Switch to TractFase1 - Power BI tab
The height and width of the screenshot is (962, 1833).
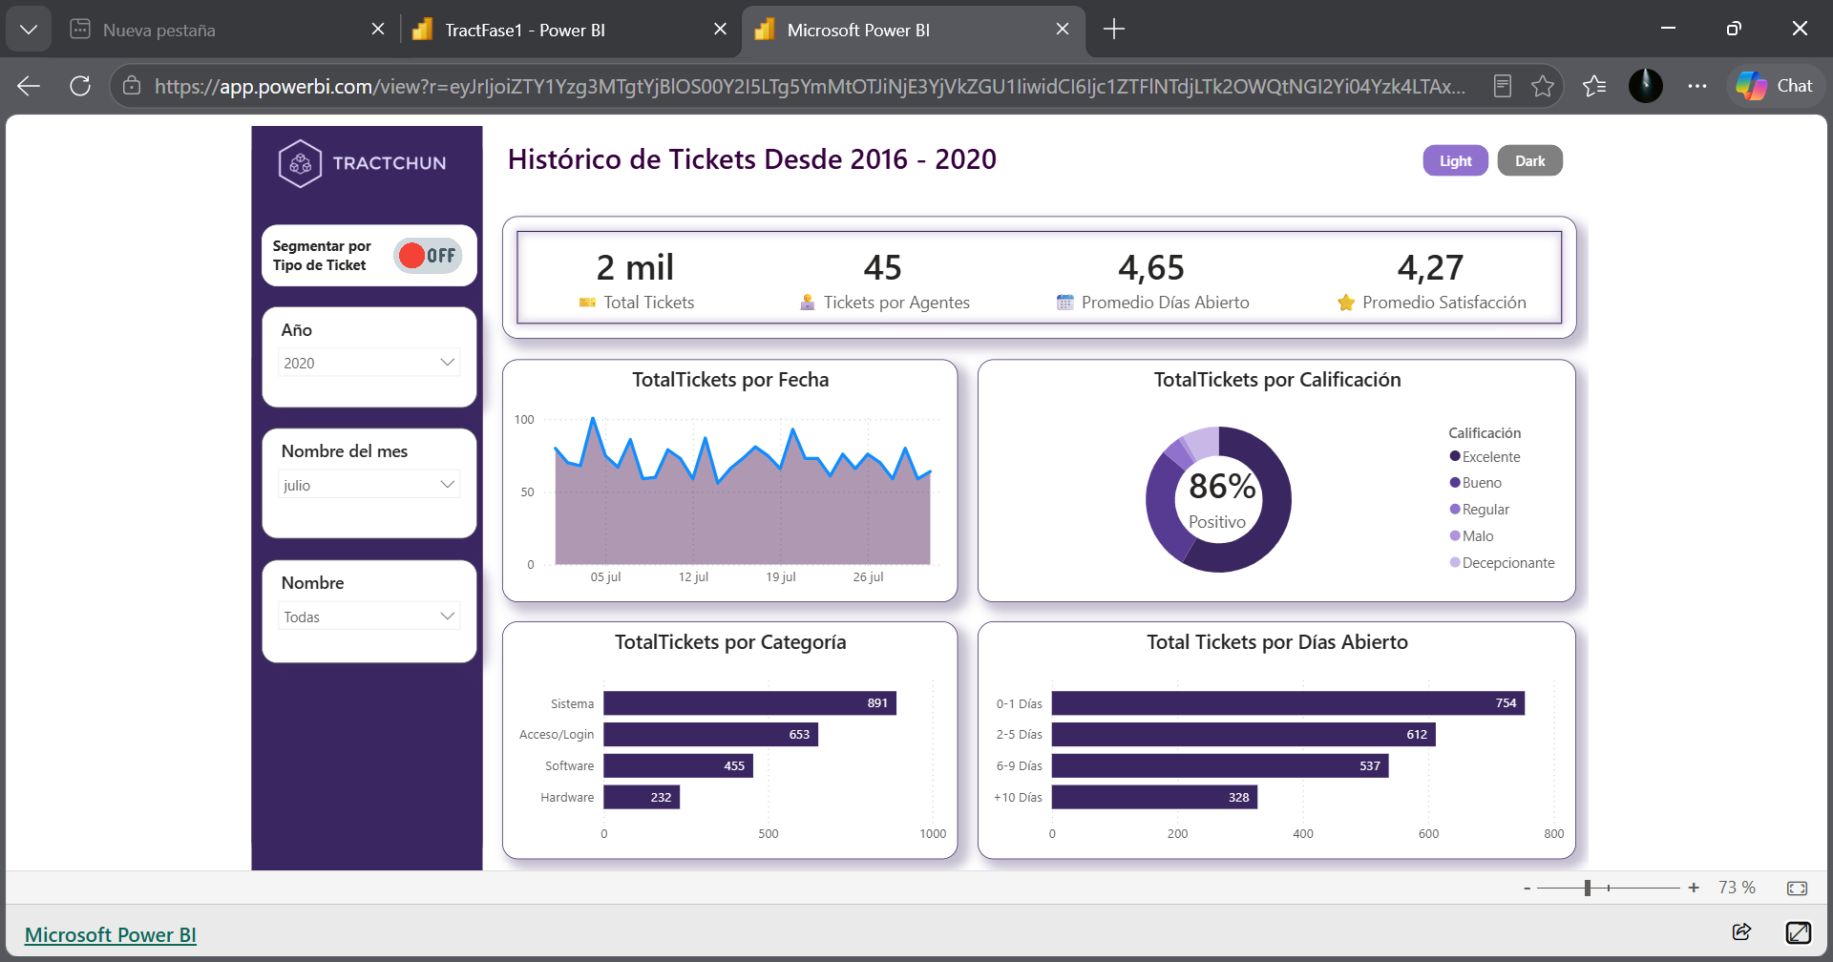[x=569, y=30]
